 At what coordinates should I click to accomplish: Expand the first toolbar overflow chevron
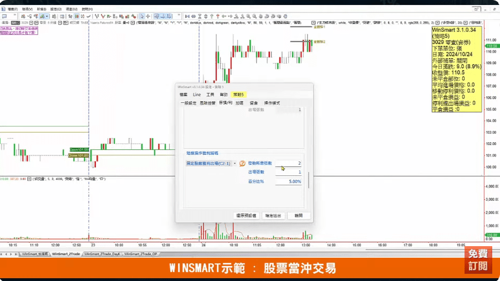14,15
